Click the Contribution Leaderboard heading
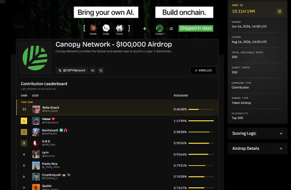The image size is (291, 190). (44, 84)
